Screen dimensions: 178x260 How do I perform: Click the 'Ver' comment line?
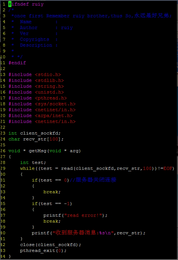click(x=35, y=33)
